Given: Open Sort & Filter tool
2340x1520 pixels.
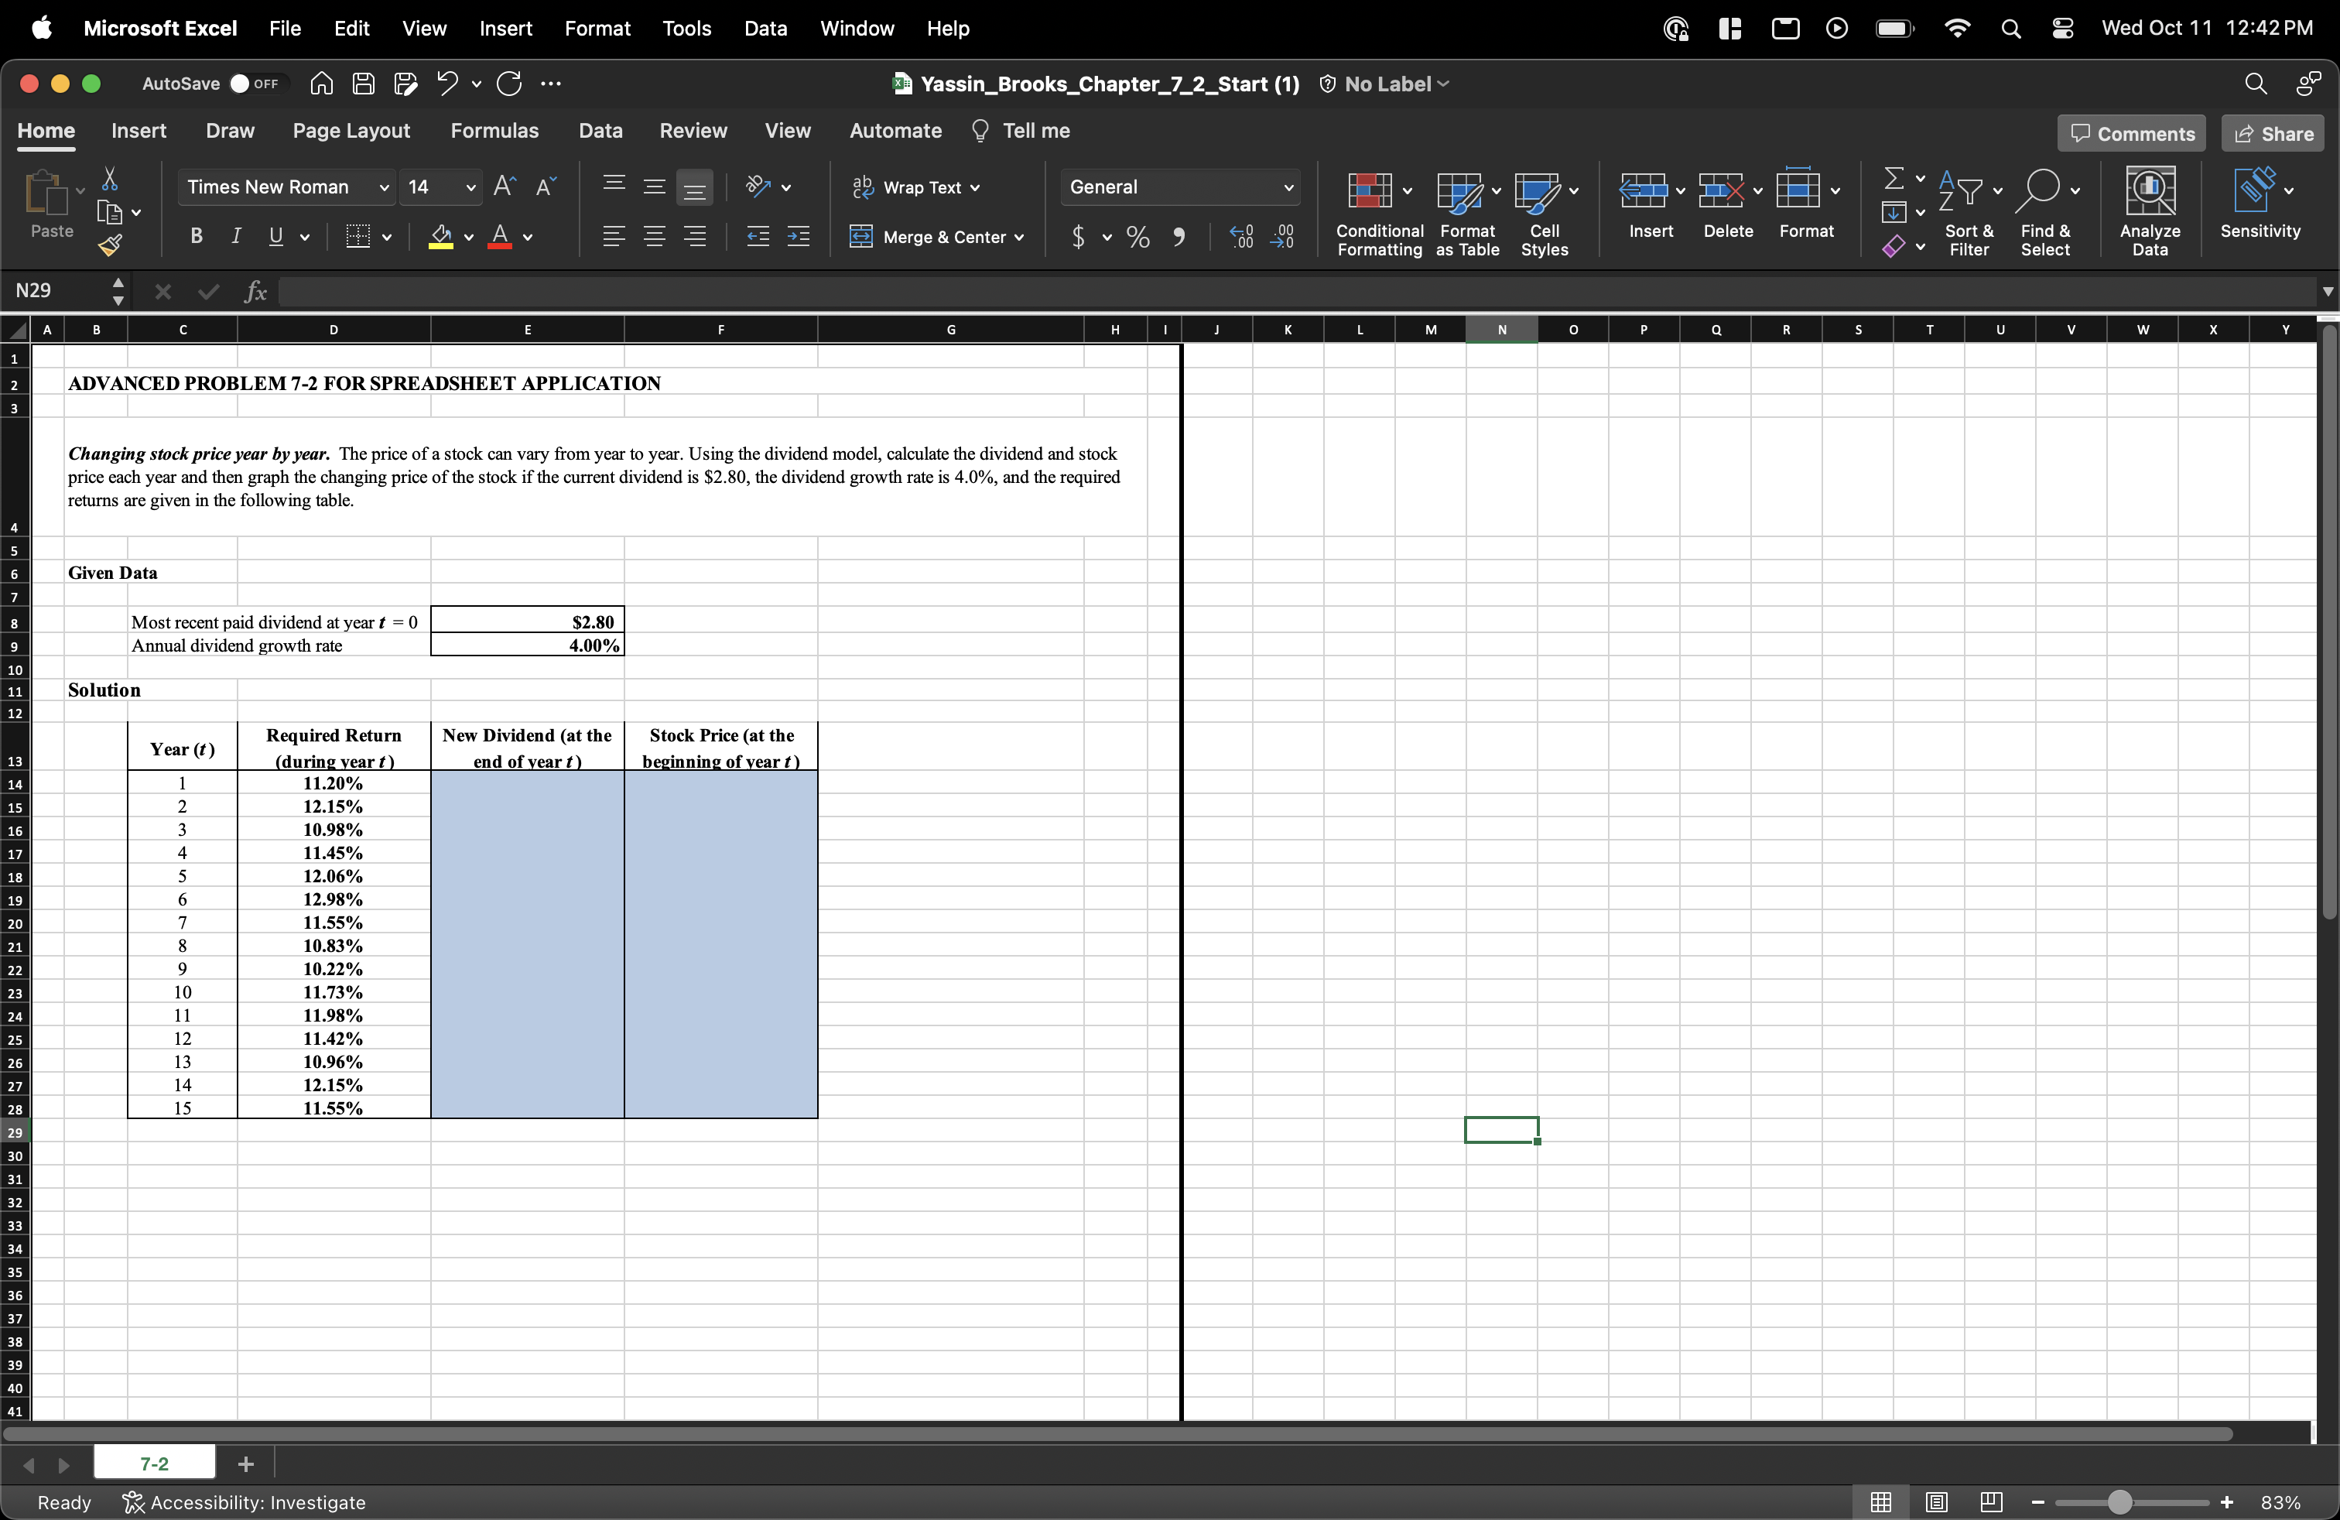Looking at the screenshot, I should 1969,211.
